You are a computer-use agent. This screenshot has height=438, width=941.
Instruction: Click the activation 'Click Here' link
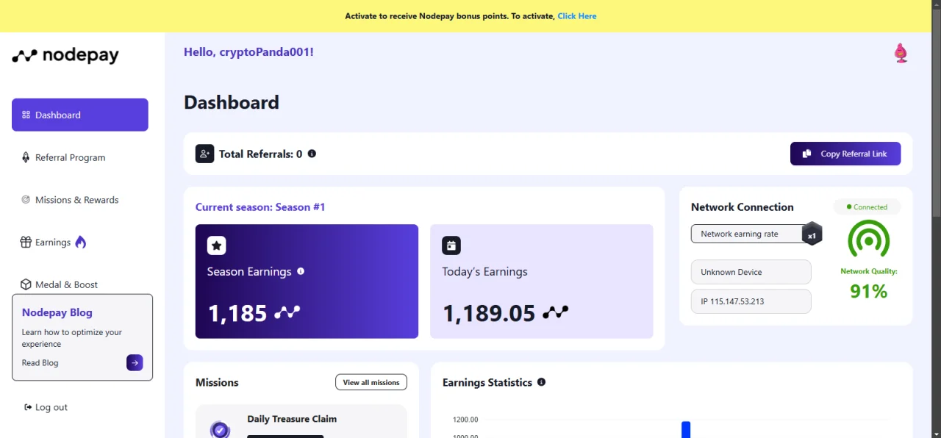[576, 16]
